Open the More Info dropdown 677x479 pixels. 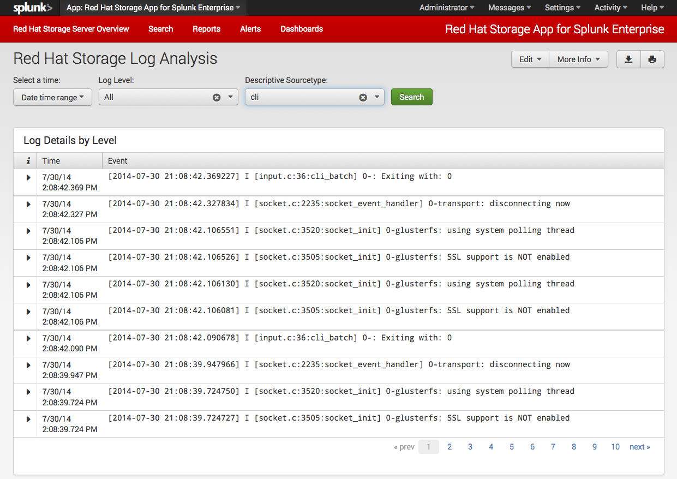[578, 59]
